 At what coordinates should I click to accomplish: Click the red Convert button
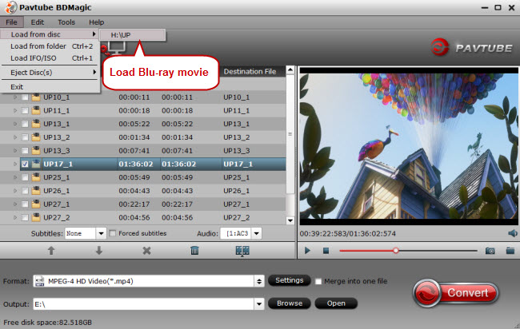[456, 292]
